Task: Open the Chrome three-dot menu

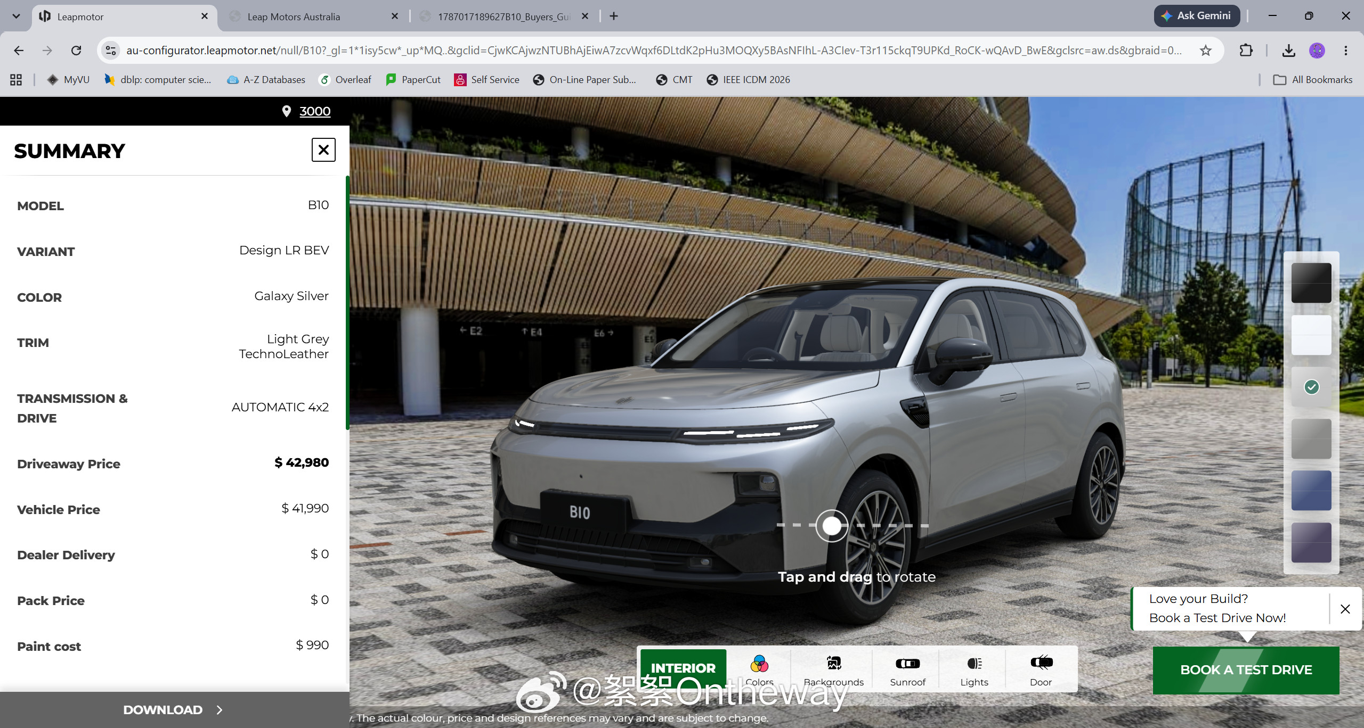Action: click(x=1346, y=51)
